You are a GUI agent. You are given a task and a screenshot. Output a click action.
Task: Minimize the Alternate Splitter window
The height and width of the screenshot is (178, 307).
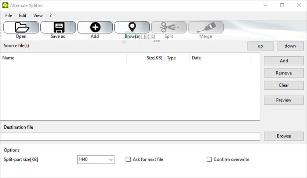[265, 5]
